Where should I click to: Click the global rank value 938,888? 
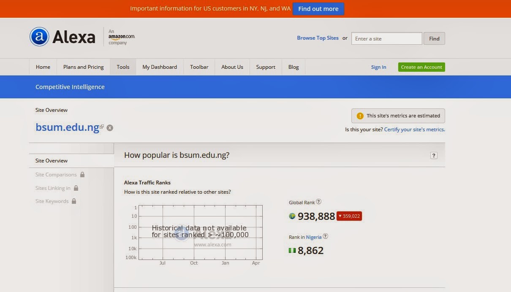click(316, 216)
